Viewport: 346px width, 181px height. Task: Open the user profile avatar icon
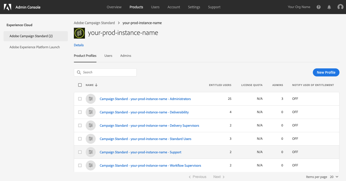pos(340,7)
